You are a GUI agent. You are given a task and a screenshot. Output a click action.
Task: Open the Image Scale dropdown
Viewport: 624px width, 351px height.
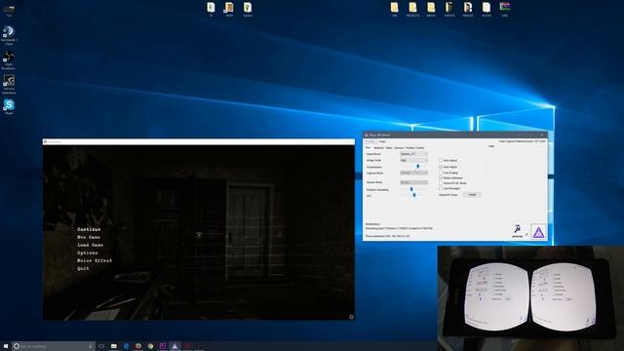[x=413, y=160]
